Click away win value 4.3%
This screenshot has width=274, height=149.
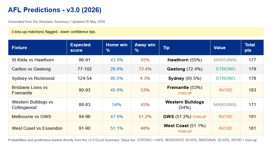145,78
